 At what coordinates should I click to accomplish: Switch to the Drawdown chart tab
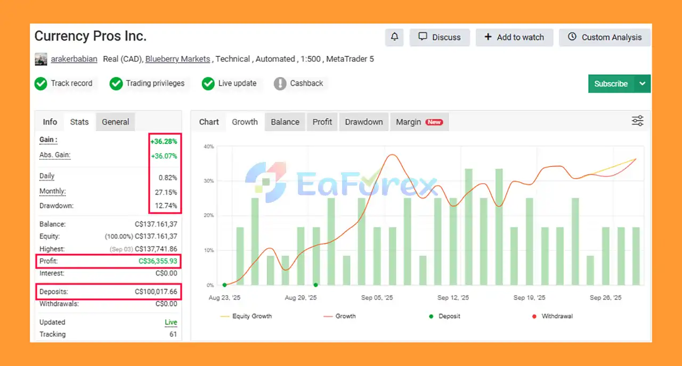pos(364,122)
